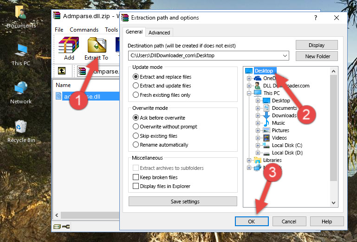The height and width of the screenshot is (242, 357).
Task: Click the This PC monitor icon in tree
Action: (258, 93)
